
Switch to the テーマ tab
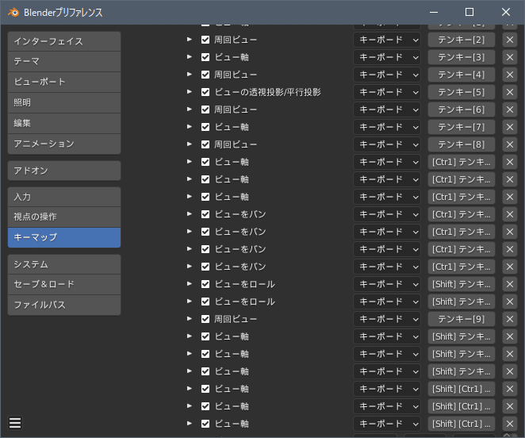64,61
